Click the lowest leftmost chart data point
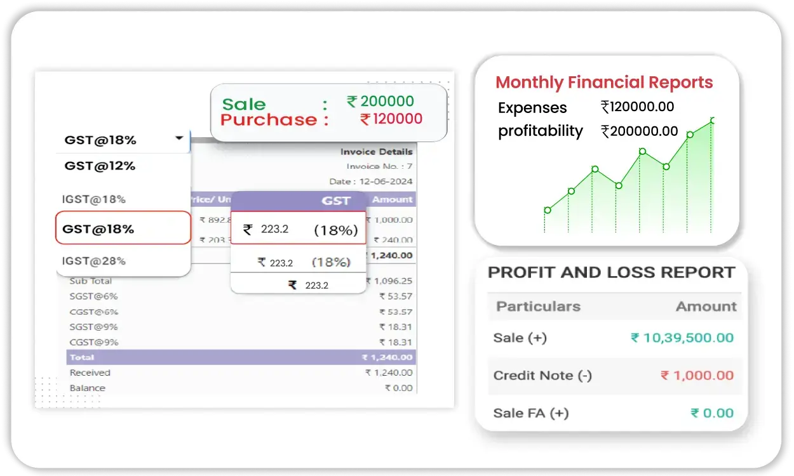This screenshot has width=794, height=476. pyautogui.click(x=548, y=210)
